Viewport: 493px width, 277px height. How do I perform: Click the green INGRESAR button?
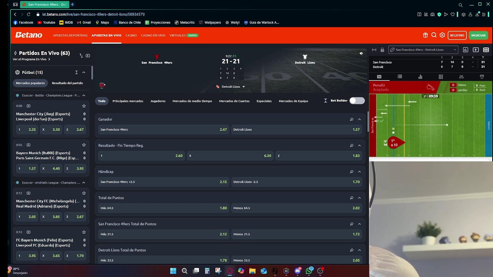(x=478, y=35)
